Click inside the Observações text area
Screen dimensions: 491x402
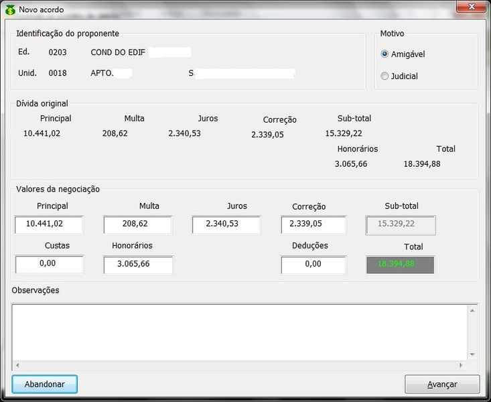click(x=240, y=332)
